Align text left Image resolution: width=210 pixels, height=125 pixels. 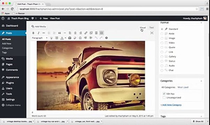70,33
